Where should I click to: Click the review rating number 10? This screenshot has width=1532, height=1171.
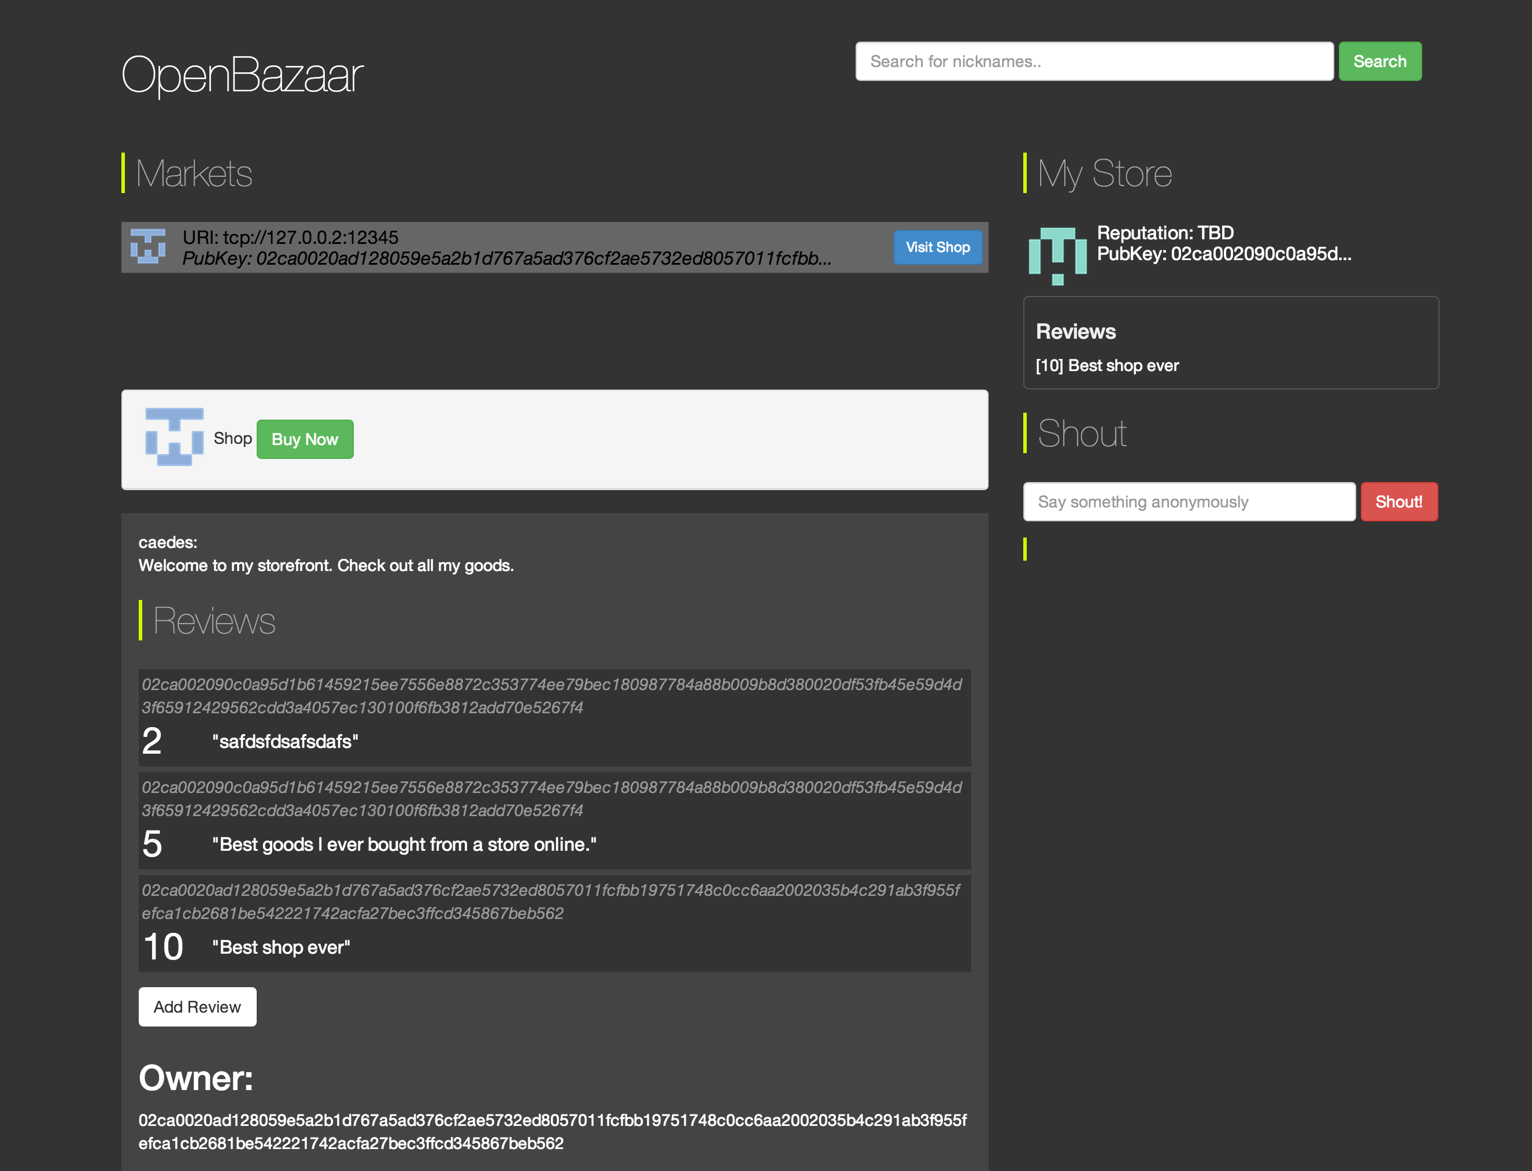[163, 947]
